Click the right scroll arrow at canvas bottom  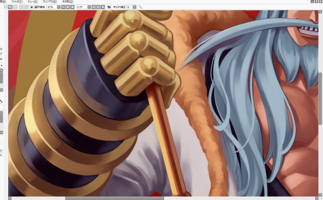point(317,199)
